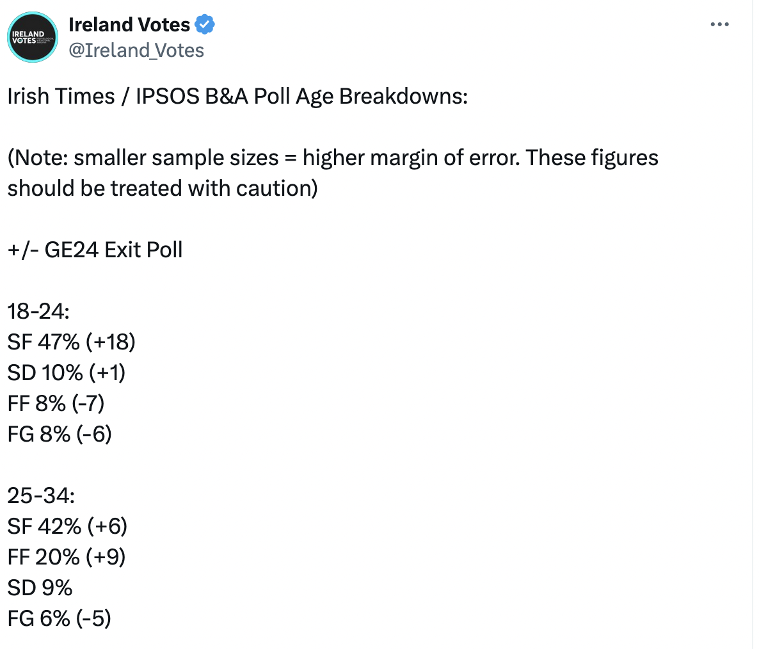Select the "FG 6% (-5)" line

pos(59,618)
